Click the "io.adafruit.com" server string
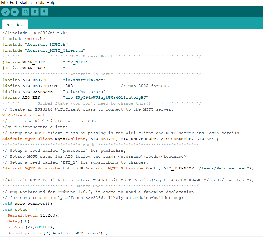 (x=84, y=80)
